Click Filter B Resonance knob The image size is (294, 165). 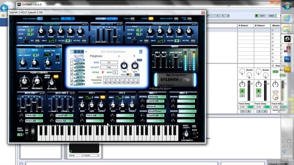click(34, 62)
